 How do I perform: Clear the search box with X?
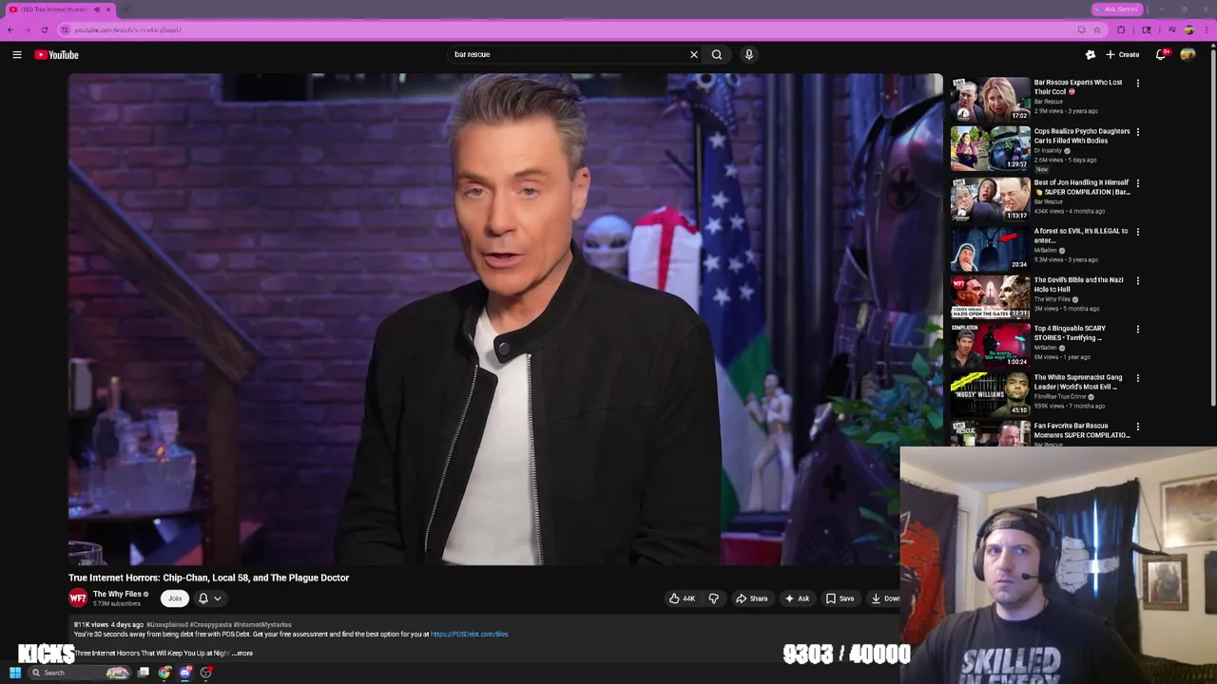[x=694, y=55]
